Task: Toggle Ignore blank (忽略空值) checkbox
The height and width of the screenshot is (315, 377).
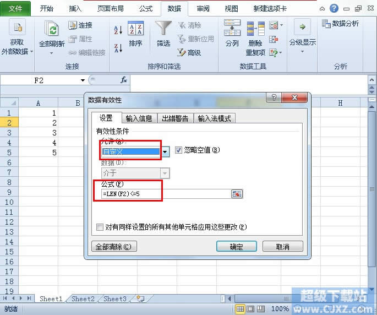Action: (x=178, y=150)
